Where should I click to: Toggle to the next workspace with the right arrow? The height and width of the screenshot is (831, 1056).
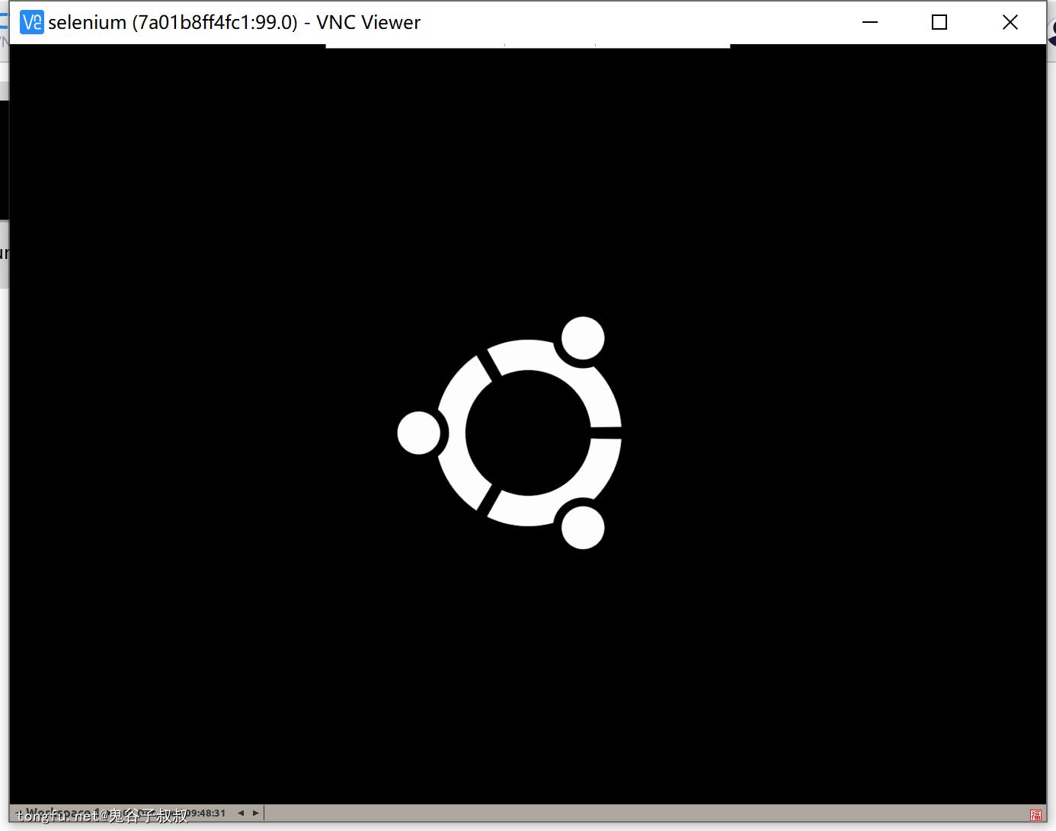click(x=257, y=813)
